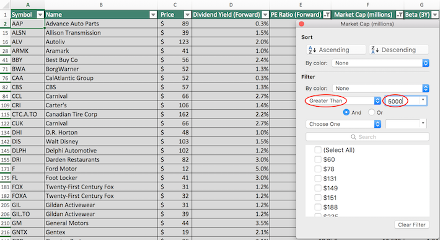Click the BorgWarner cell
This screenshot has width=440, height=240.
101,69
